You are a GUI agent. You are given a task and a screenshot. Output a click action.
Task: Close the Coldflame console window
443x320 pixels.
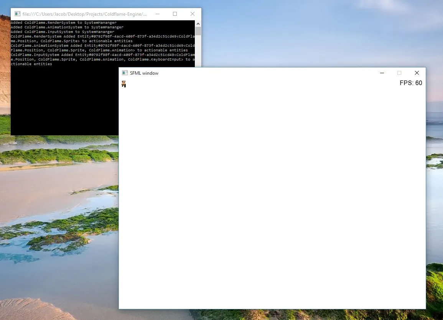[193, 14]
